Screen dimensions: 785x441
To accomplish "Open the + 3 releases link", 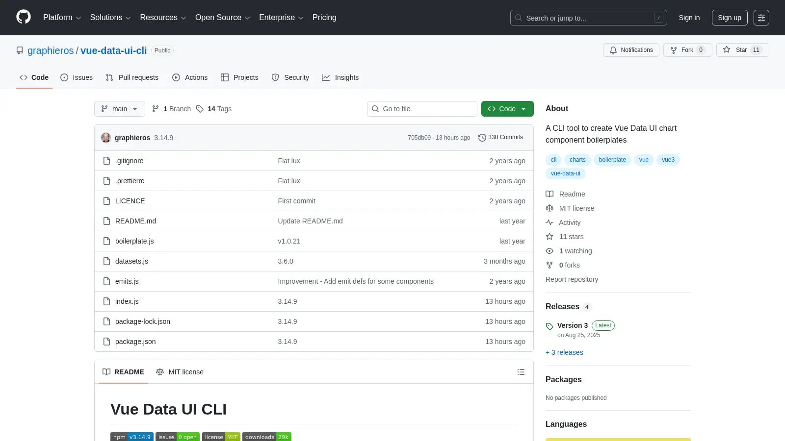I will coord(564,352).
